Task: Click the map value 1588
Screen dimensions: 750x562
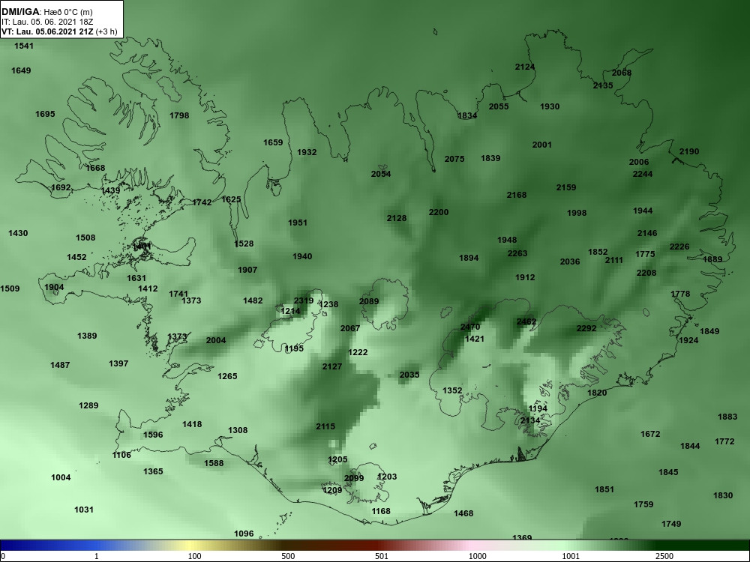Action: pyautogui.click(x=214, y=463)
